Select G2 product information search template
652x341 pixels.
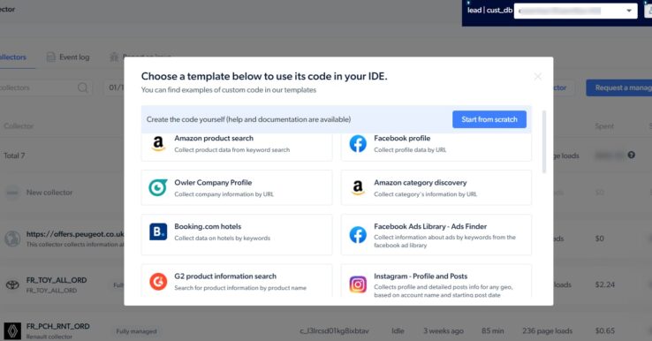pyautogui.click(x=237, y=281)
